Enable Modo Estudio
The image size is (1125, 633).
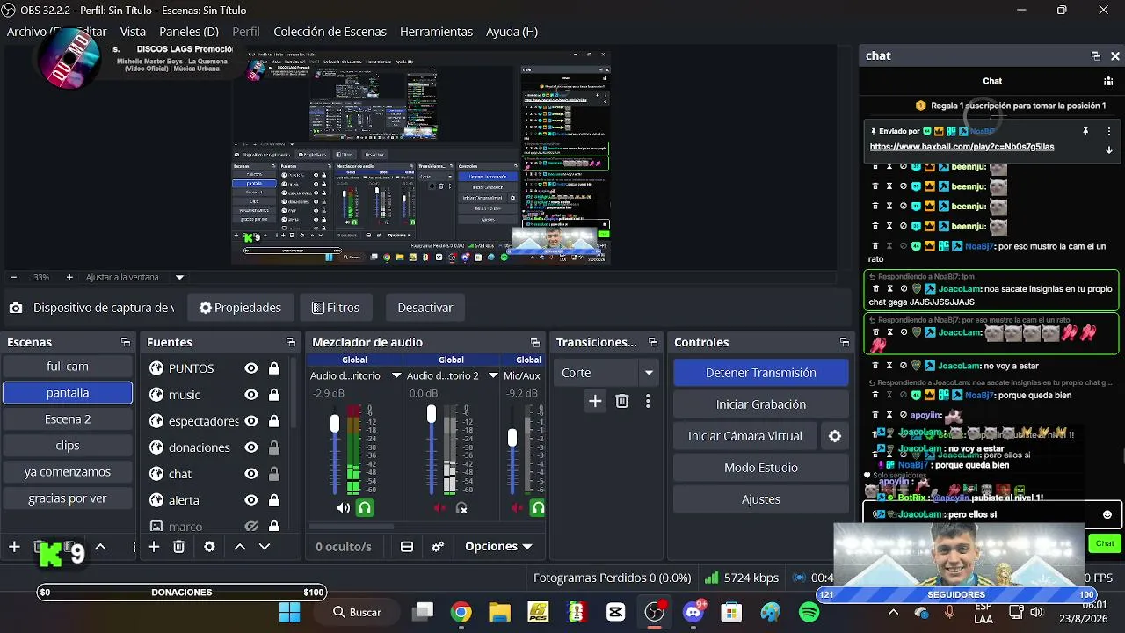pyautogui.click(x=761, y=468)
